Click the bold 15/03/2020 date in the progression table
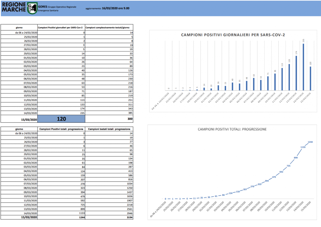 point(29,217)
